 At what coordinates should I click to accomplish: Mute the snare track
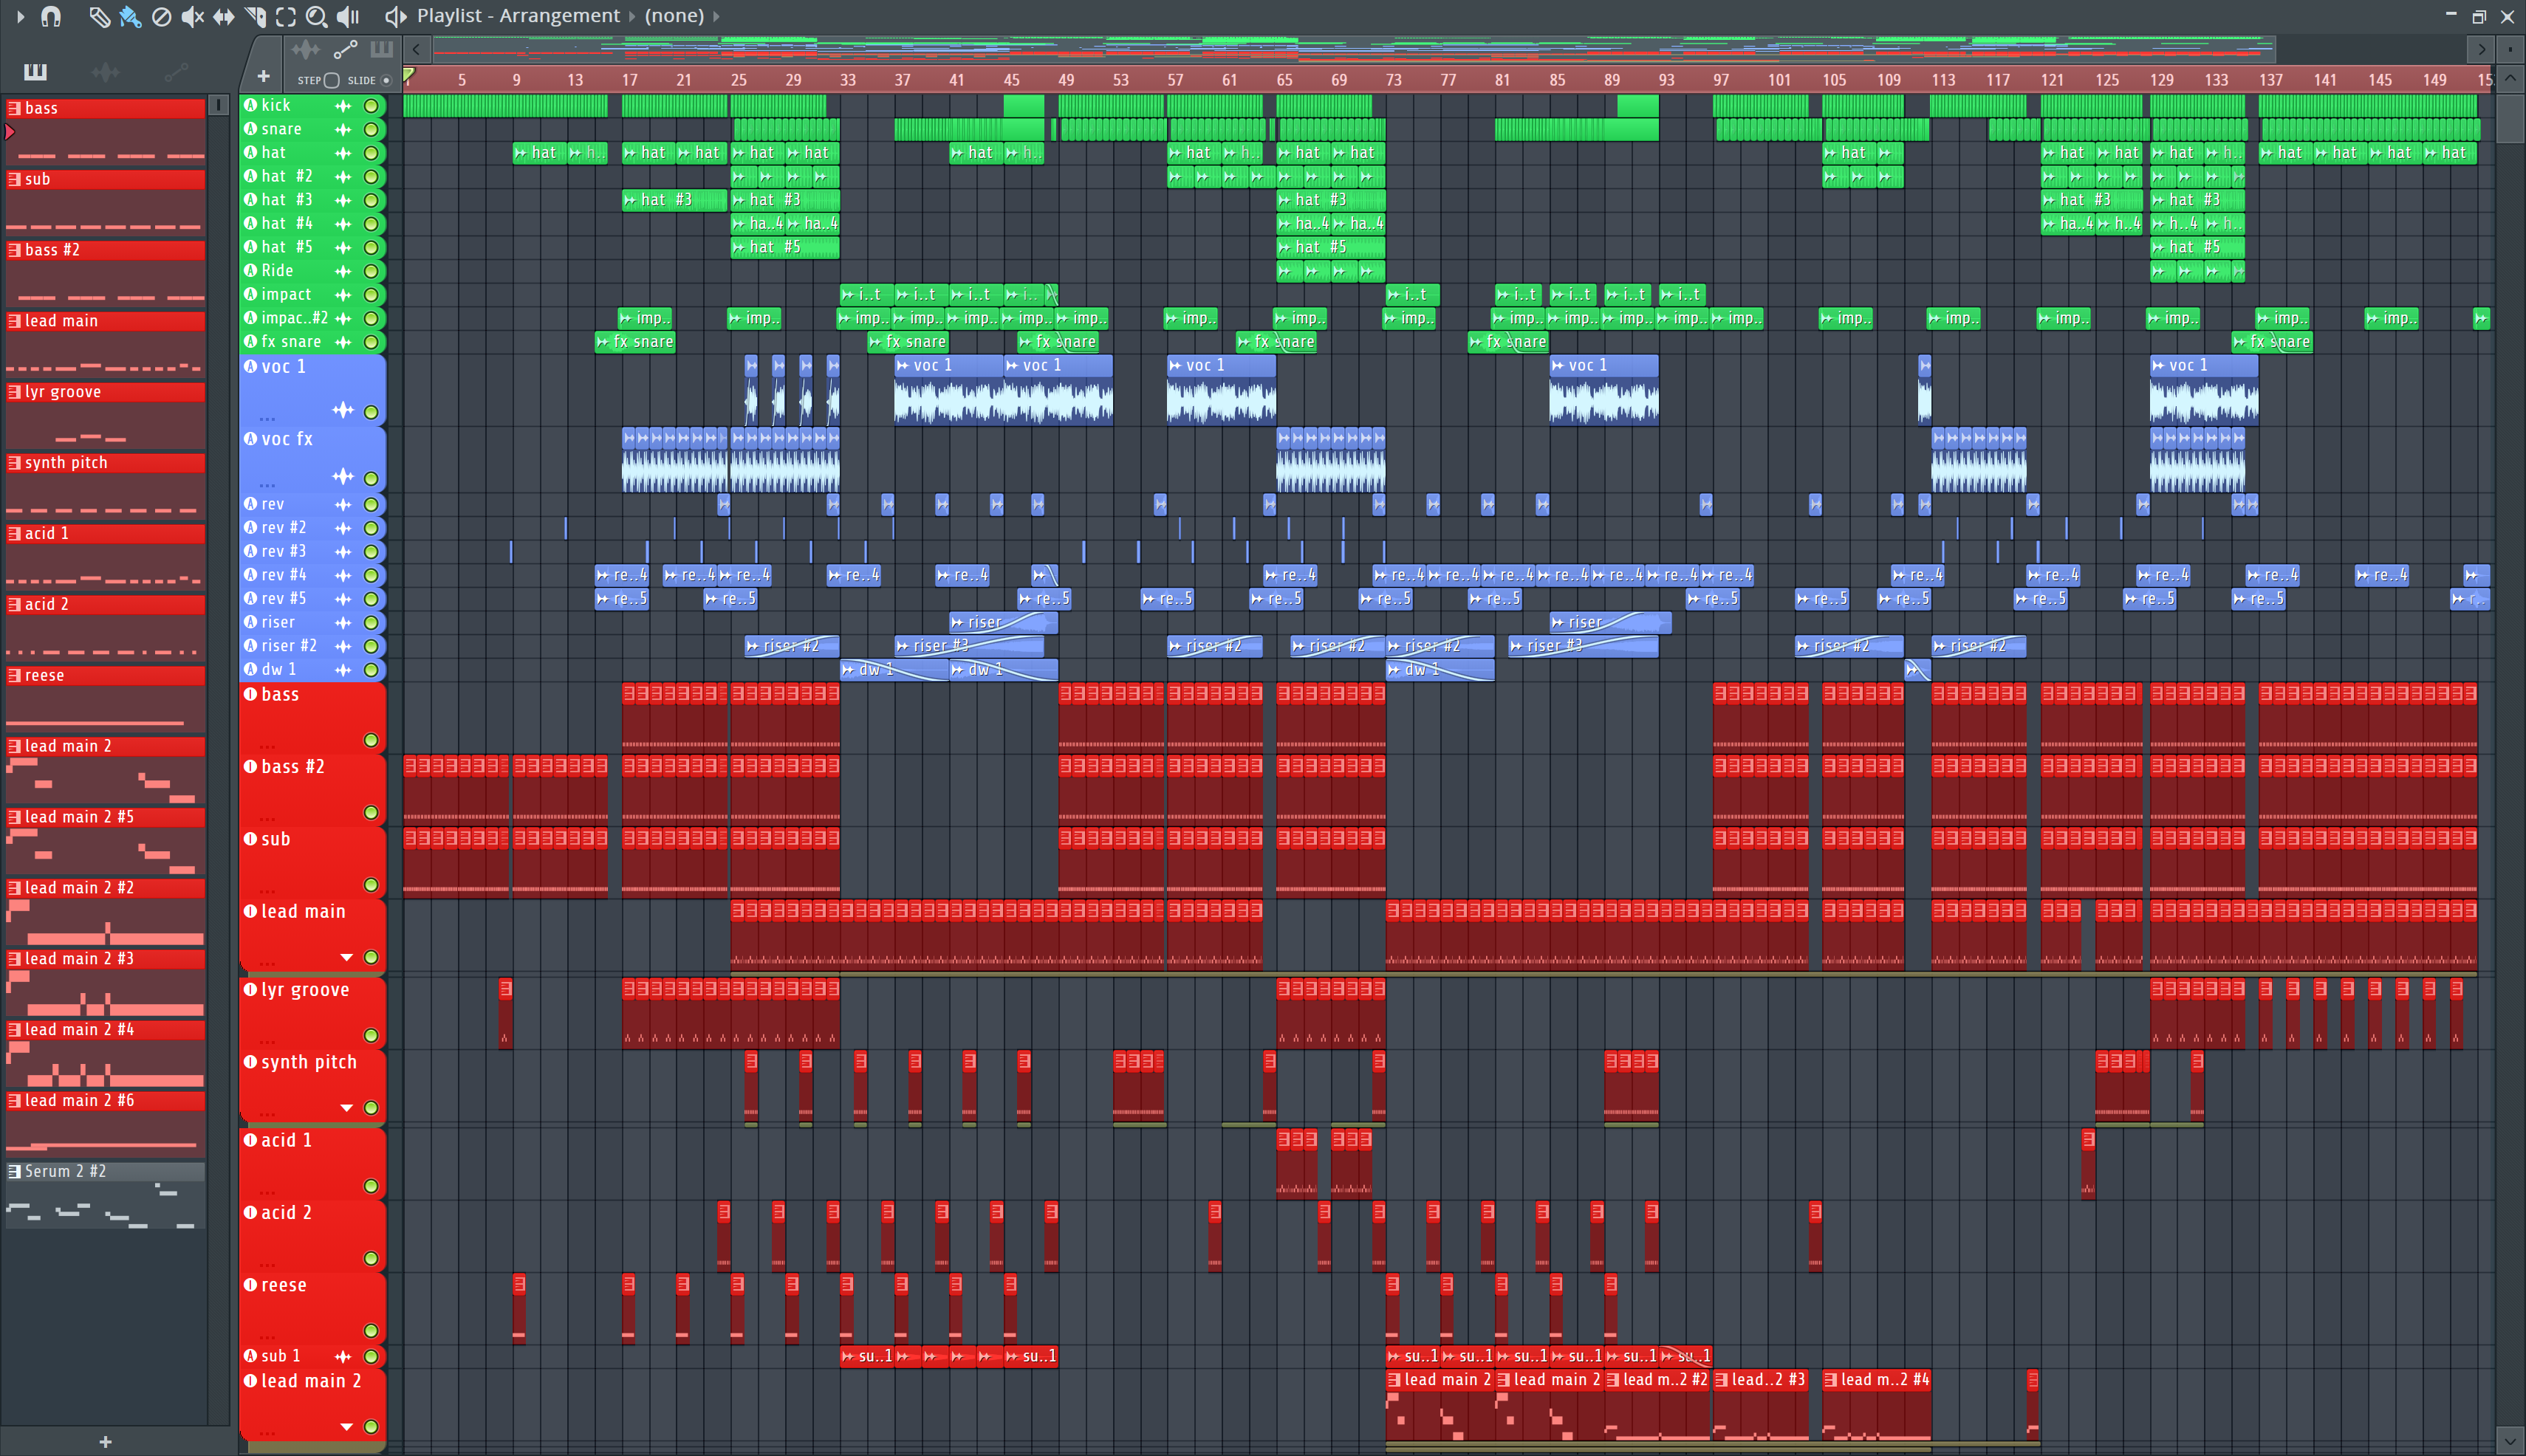click(x=372, y=129)
